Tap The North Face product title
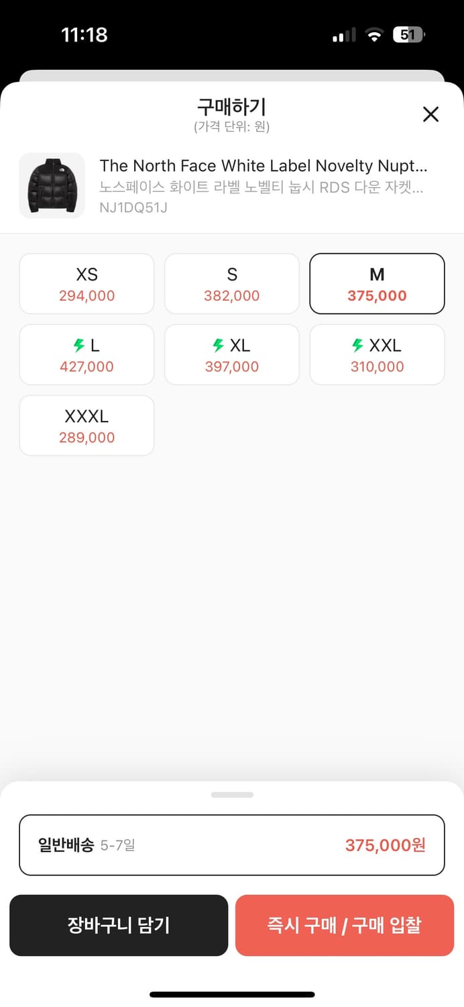 [263, 166]
